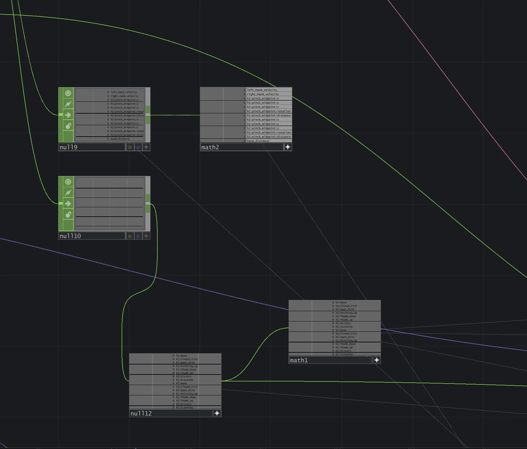Click the input connector on null10
The image size is (527, 449).
61,203
